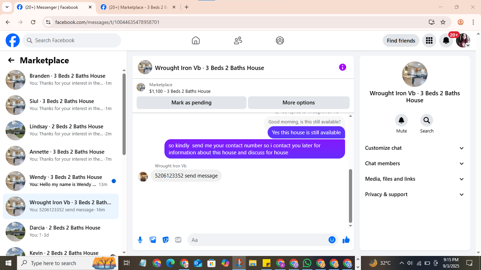Click the Facebook logo
This screenshot has height=270, width=481.
tap(13, 40)
